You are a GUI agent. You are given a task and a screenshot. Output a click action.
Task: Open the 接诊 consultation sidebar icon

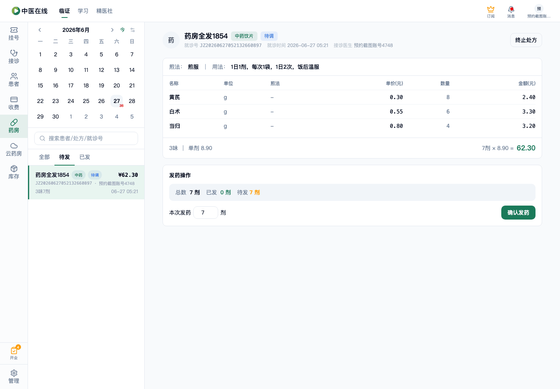point(14,57)
